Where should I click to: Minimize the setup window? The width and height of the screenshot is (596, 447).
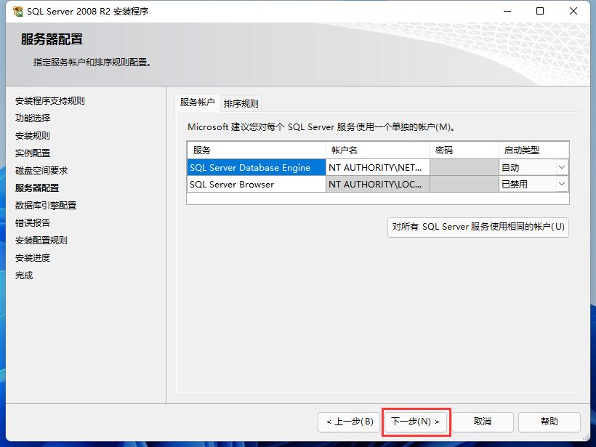click(x=507, y=11)
